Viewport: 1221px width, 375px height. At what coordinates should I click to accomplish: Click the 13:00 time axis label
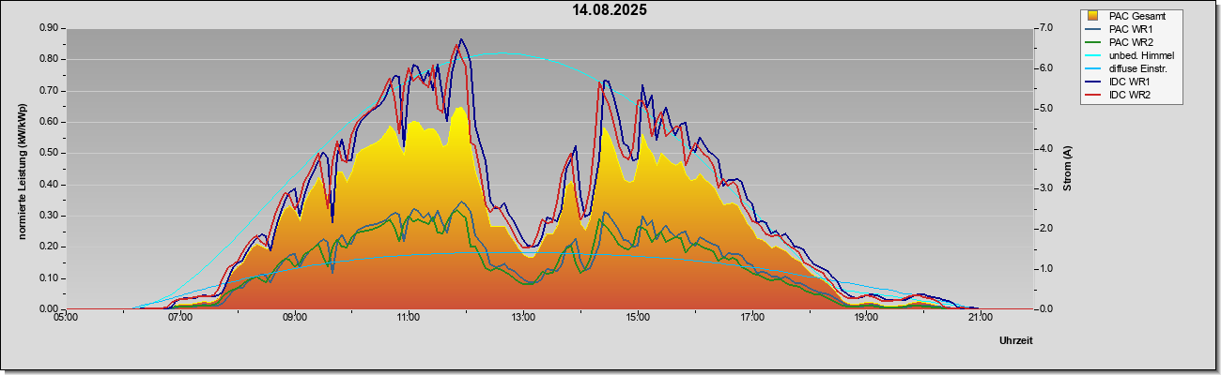click(523, 317)
